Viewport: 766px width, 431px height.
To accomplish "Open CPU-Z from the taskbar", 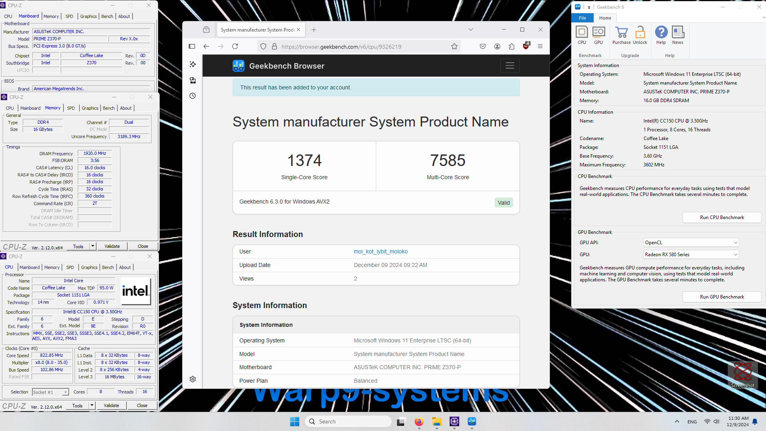I will coord(454,421).
